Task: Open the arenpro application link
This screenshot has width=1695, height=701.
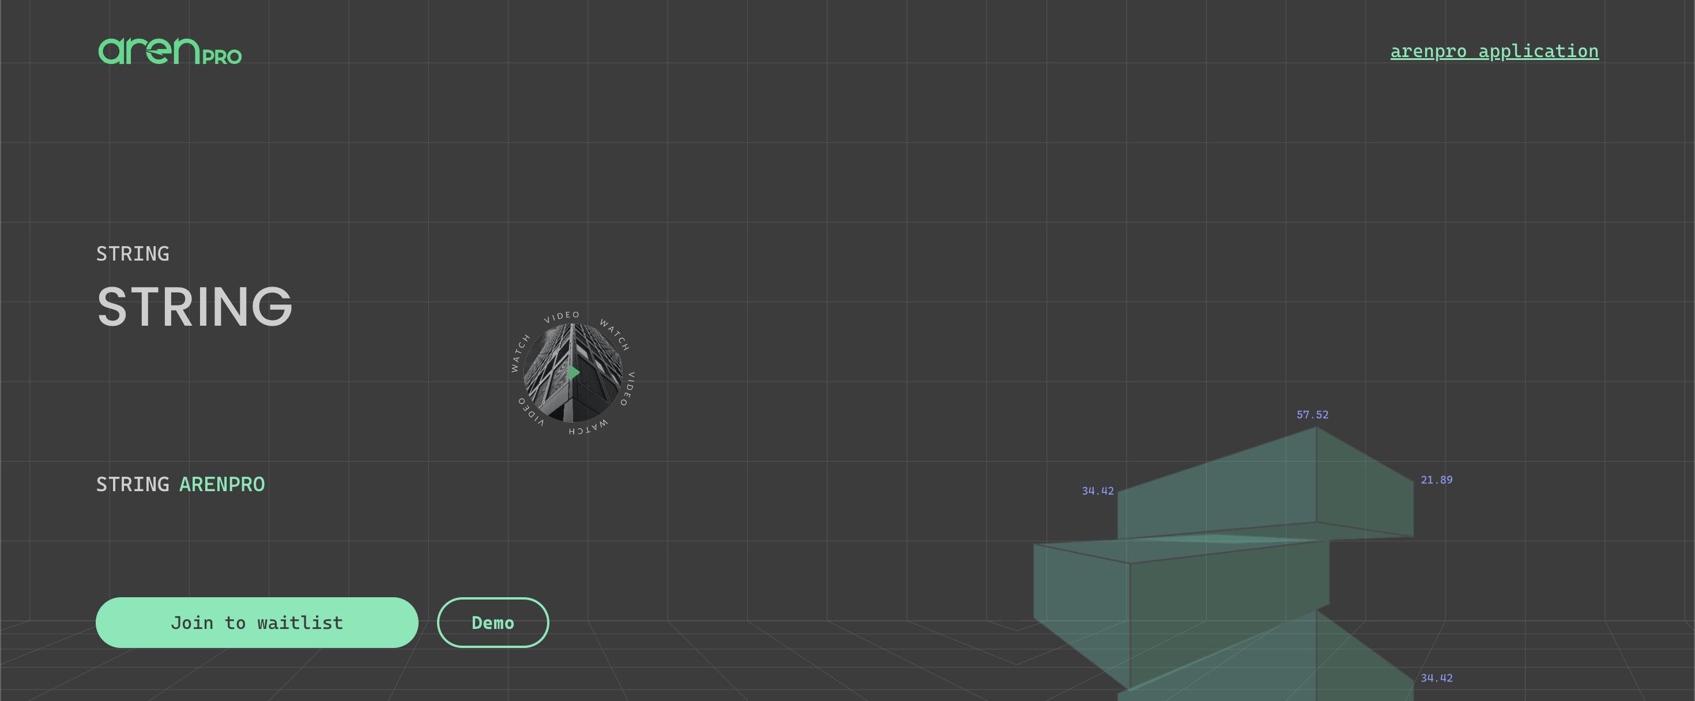Action: tap(1494, 51)
